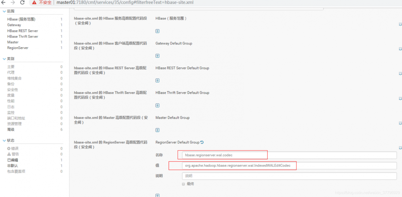402x197 pixels.
Task: Select the 端口和地址 category filter
Action: click(16, 118)
